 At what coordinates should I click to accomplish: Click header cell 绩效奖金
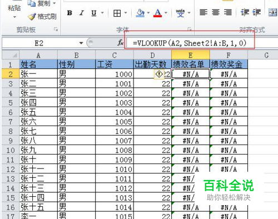[229, 64]
